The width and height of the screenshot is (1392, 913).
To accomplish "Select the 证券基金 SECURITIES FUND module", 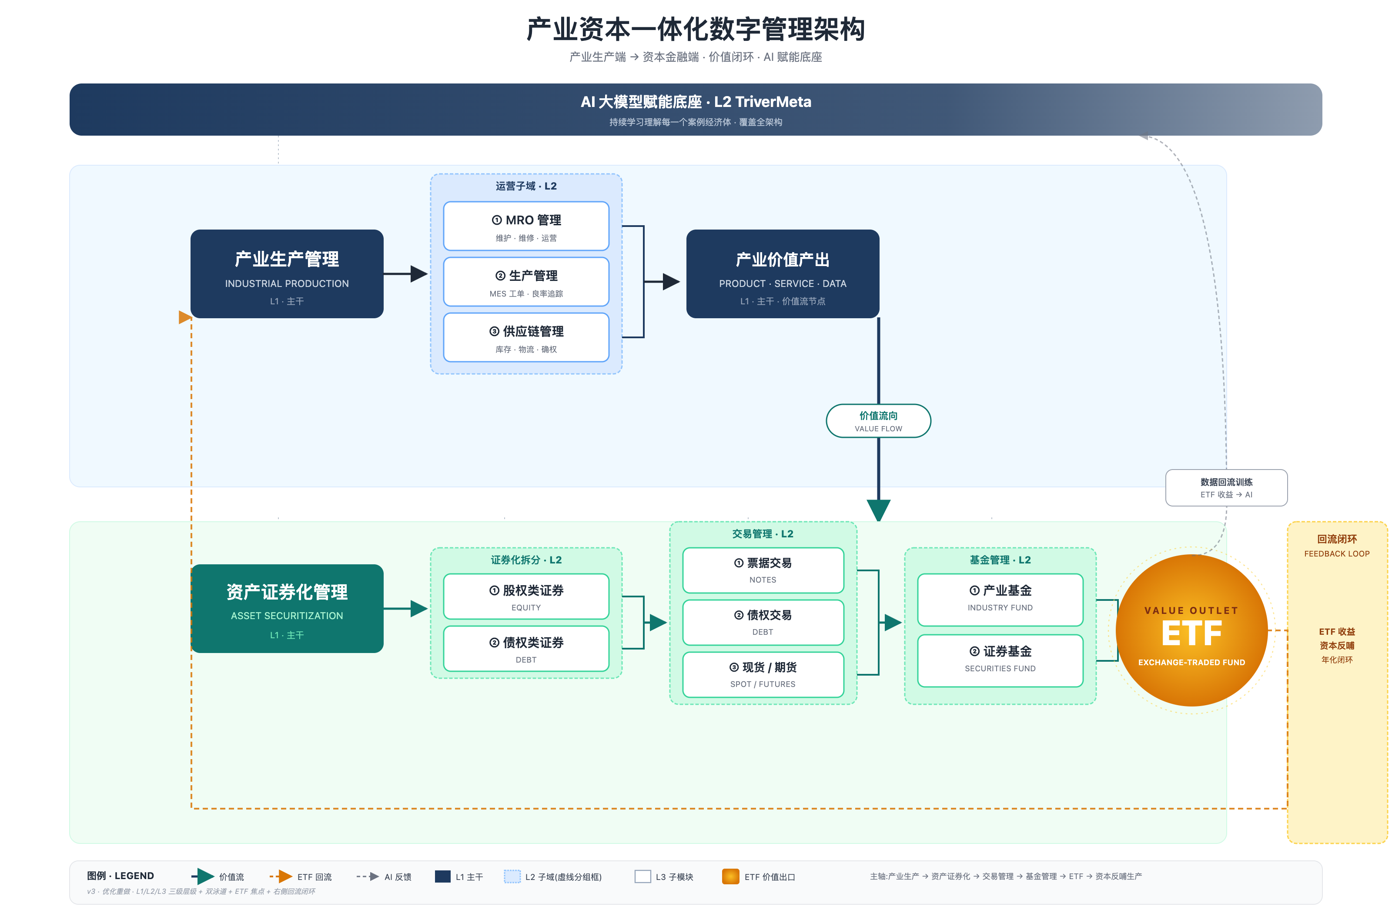I will (x=1000, y=660).
